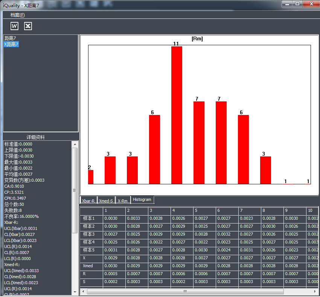
Task: Click the tallest histogram bar labeled 11
Action: coord(177,115)
